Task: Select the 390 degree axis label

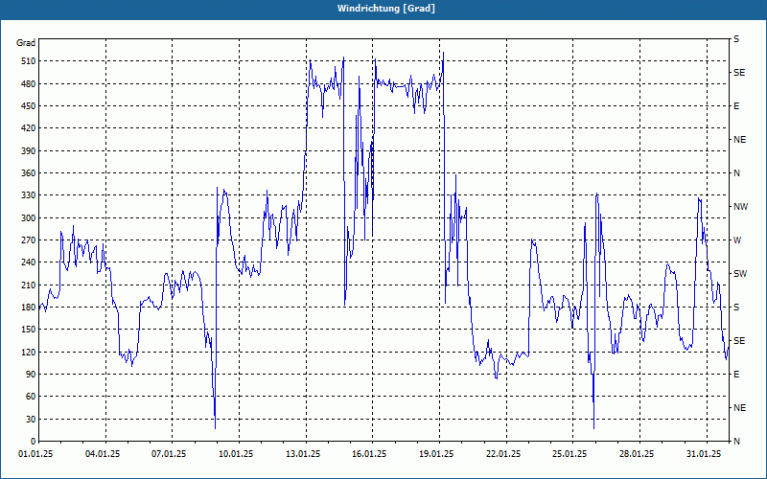Action: pyautogui.click(x=29, y=151)
